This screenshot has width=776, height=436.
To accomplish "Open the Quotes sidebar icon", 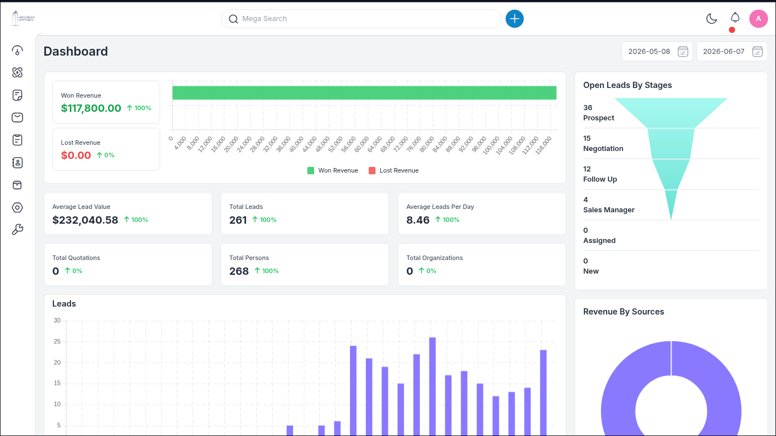I will pos(18,95).
